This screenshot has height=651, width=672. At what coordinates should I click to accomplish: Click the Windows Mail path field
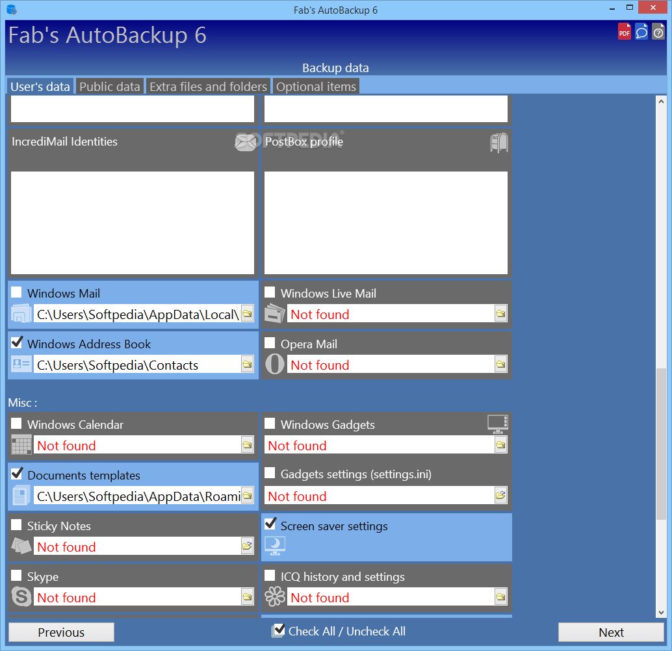point(137,314)
